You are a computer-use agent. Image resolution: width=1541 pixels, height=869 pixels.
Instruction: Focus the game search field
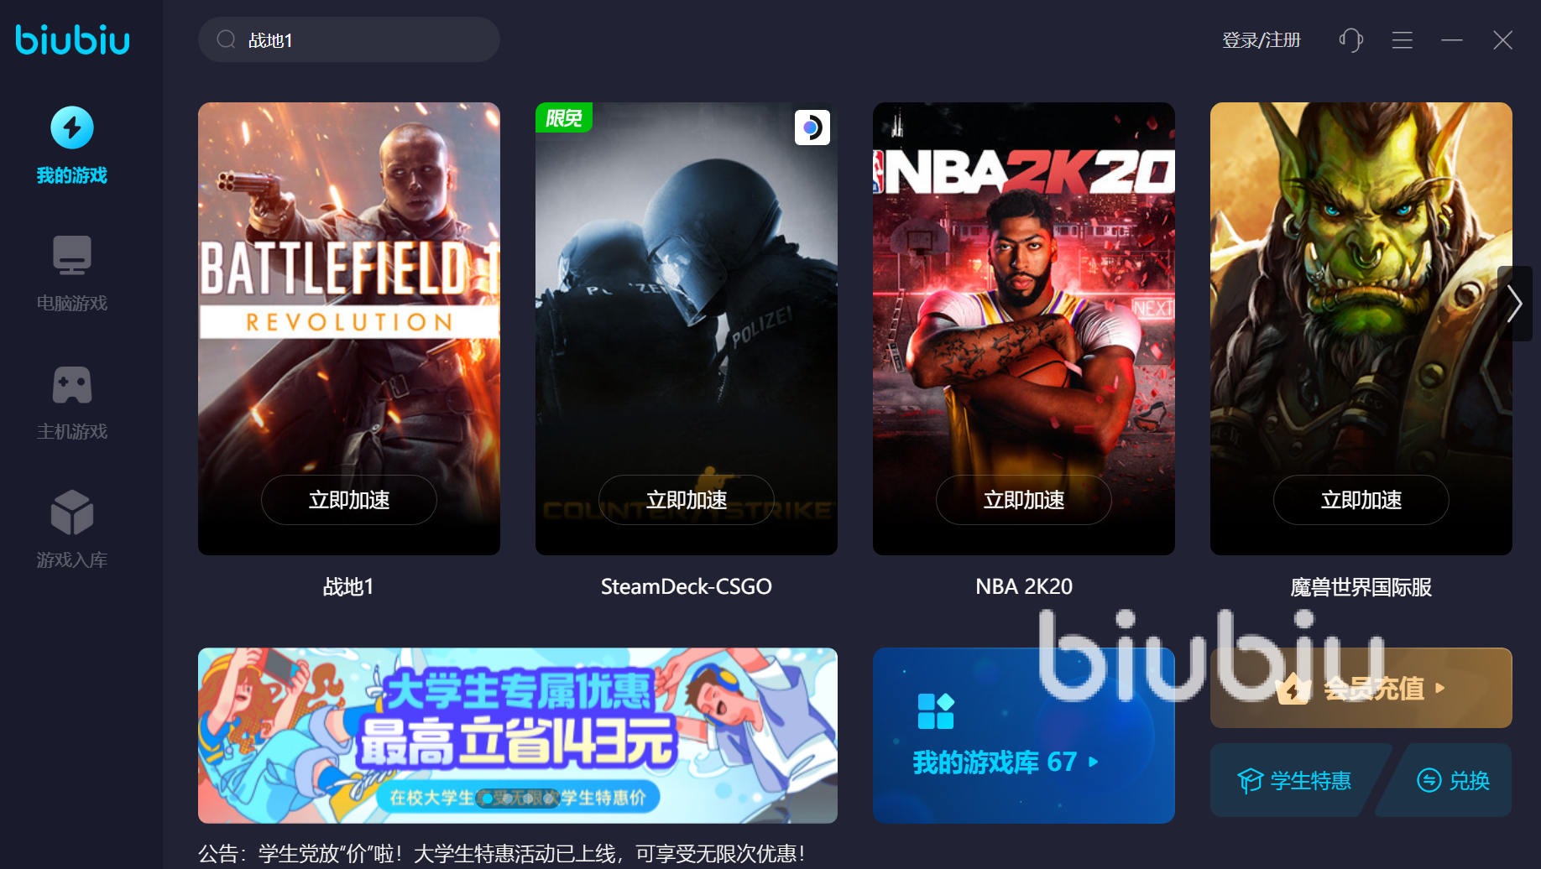click(x=349, y=39)
